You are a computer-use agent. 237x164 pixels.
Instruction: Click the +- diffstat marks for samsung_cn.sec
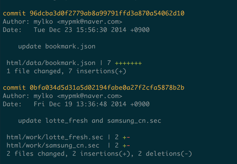126,145
